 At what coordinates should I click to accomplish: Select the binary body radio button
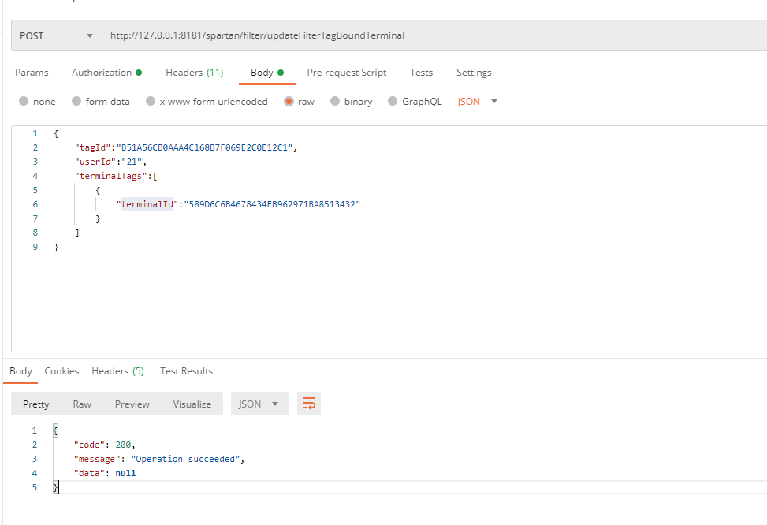pos(336,102)
